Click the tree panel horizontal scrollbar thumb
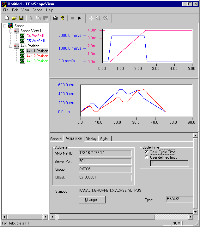Viewport: 200px width, 227px height. (24, 217)
